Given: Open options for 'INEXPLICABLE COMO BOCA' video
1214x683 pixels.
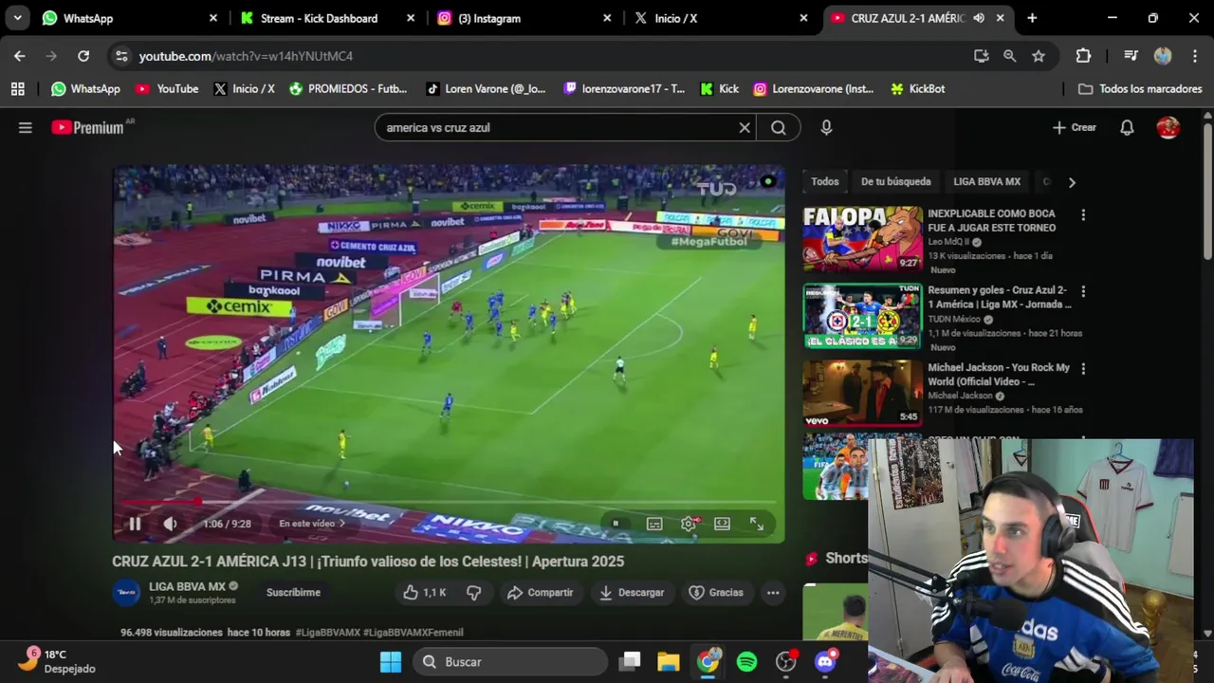Looking at the screenshot, I should point(1083,215).
